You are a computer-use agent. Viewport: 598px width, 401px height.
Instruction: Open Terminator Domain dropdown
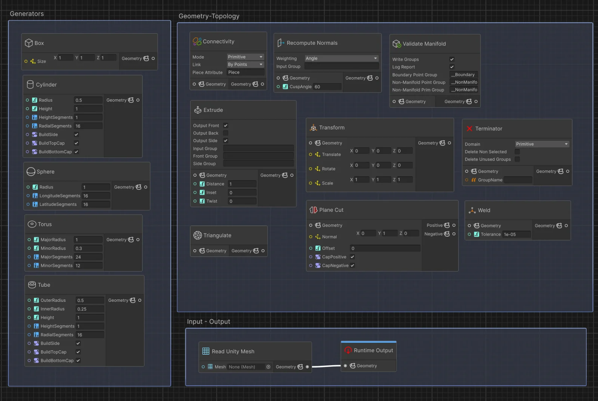click(x=542, y=144)
